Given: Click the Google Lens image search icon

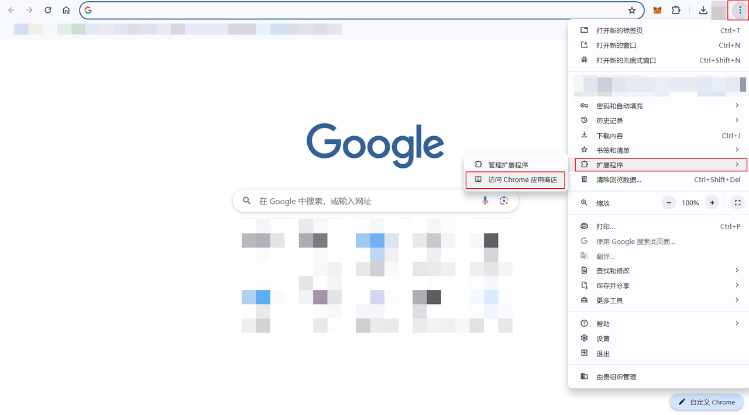Looking at the screenshot, I should (x=504, y=200).
